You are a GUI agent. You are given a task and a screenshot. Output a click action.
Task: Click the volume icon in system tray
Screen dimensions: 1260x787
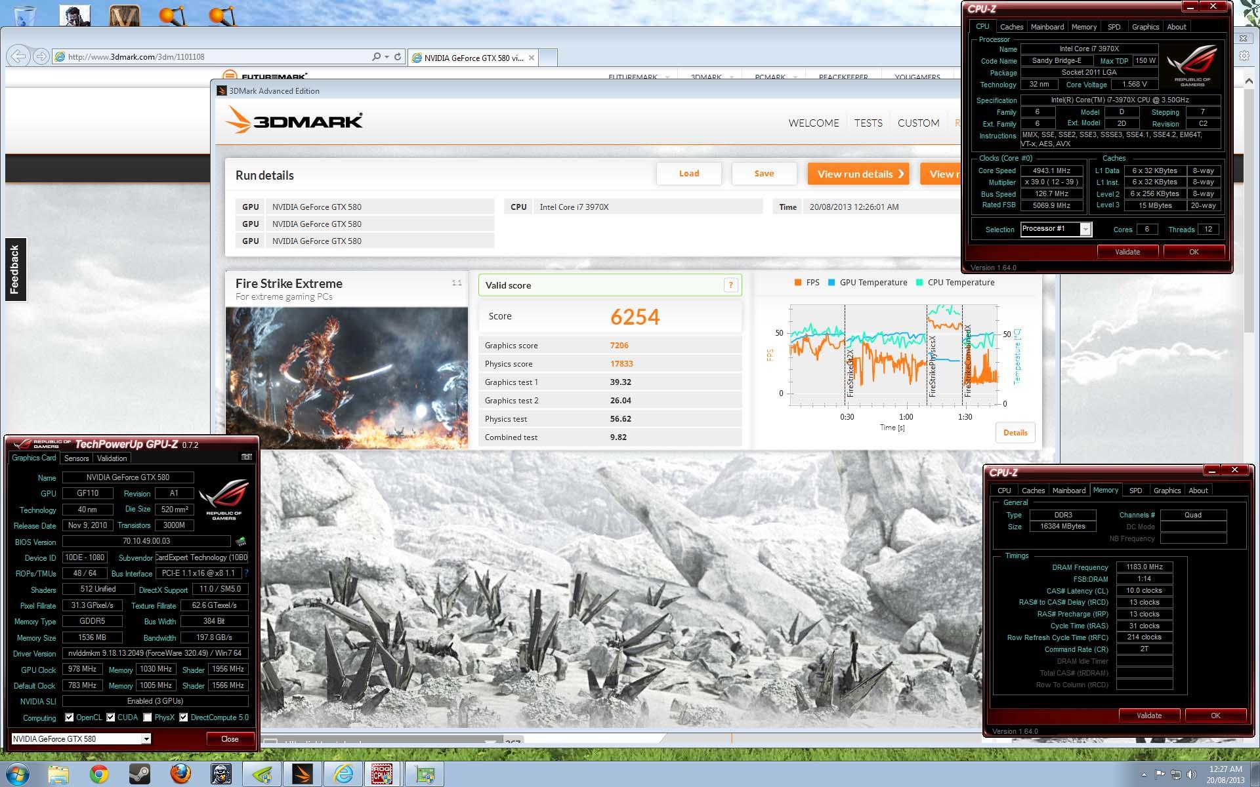pos(1192,775)
